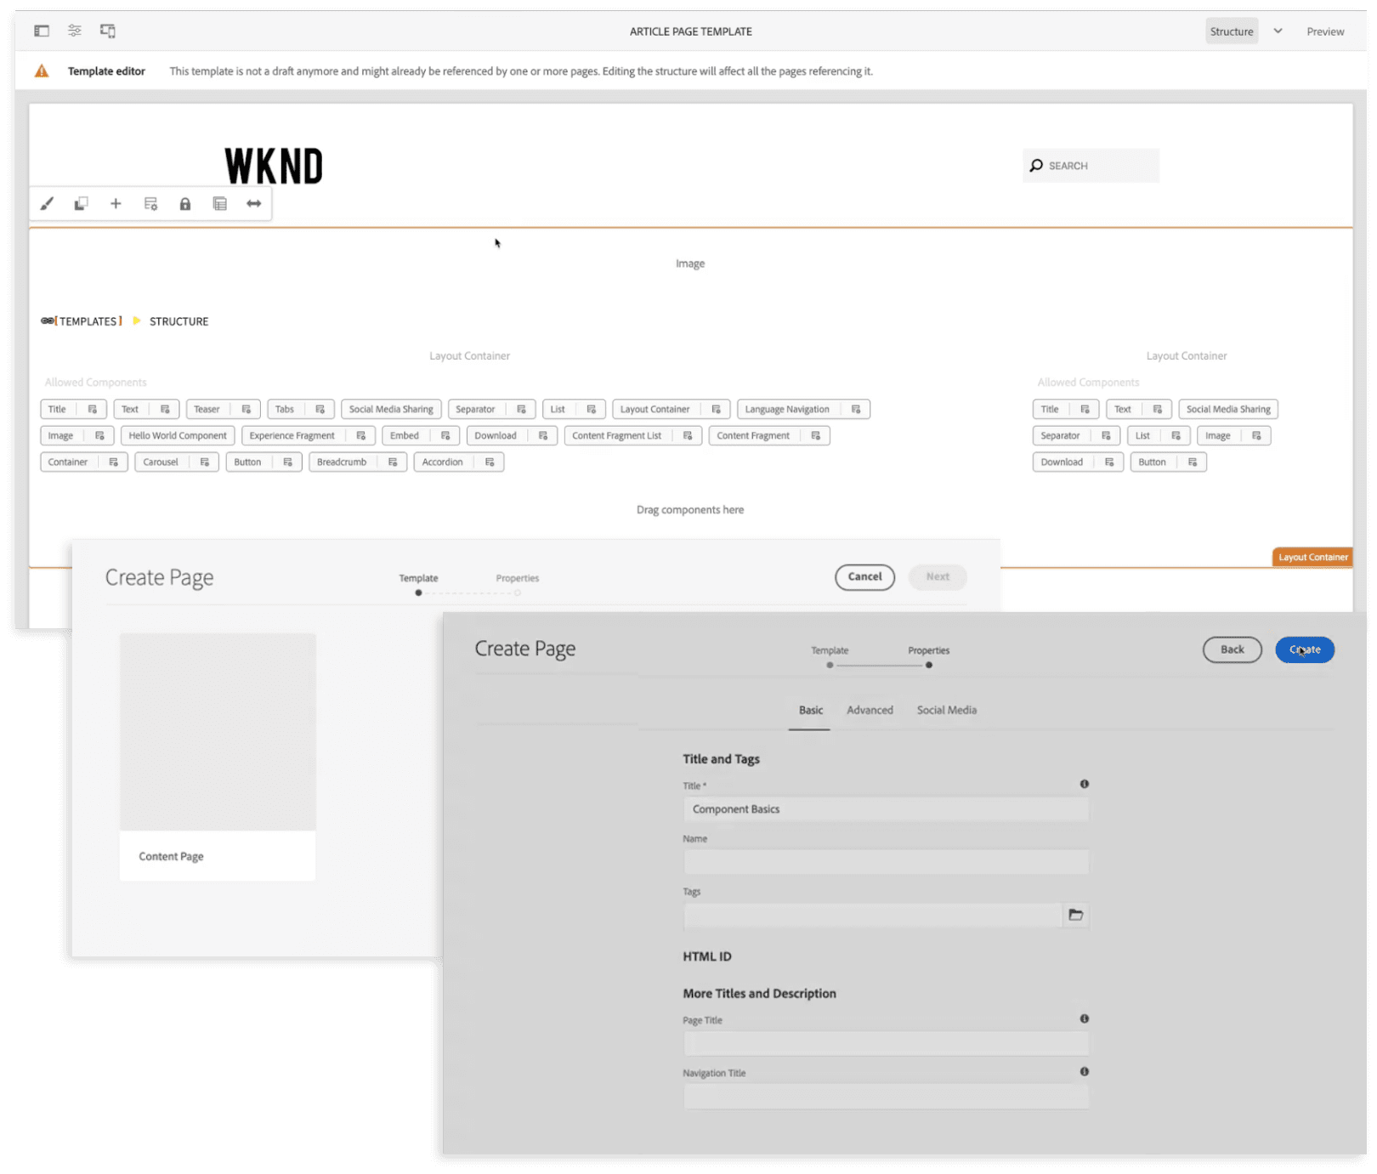Click the blue Create button

point(1304,649)
